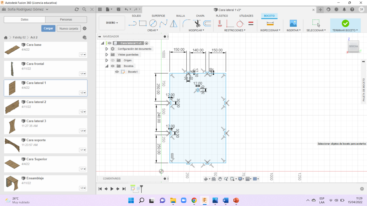Open the DISEÑO workspace dropdown
This screenshot has width=367, height=206.
(x=112, y=23)
